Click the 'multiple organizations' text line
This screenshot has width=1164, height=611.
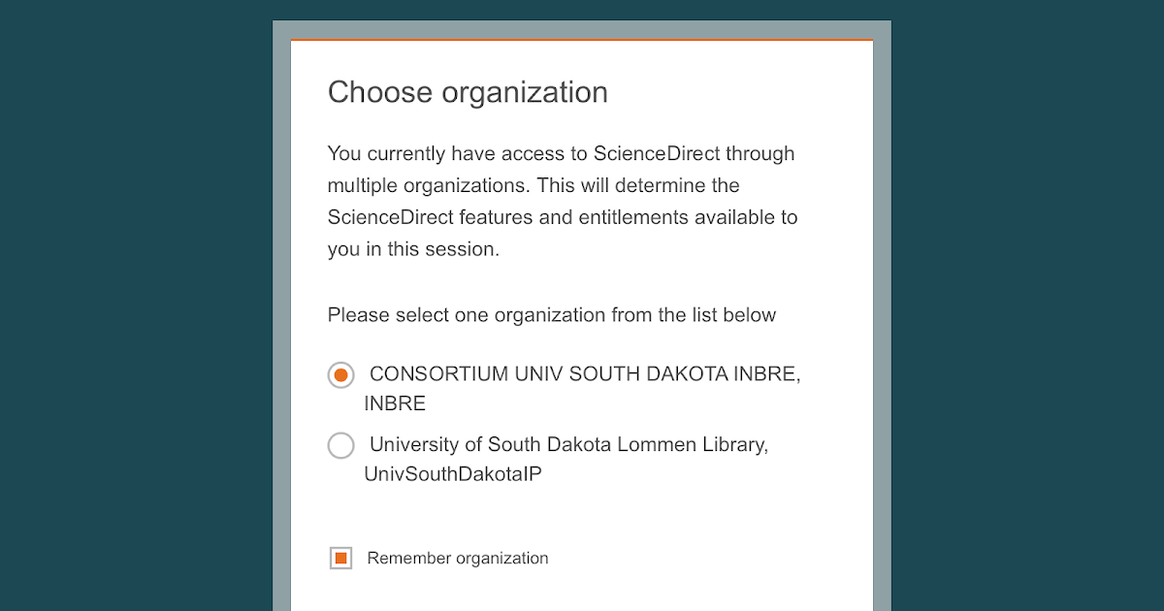[533, 185]
